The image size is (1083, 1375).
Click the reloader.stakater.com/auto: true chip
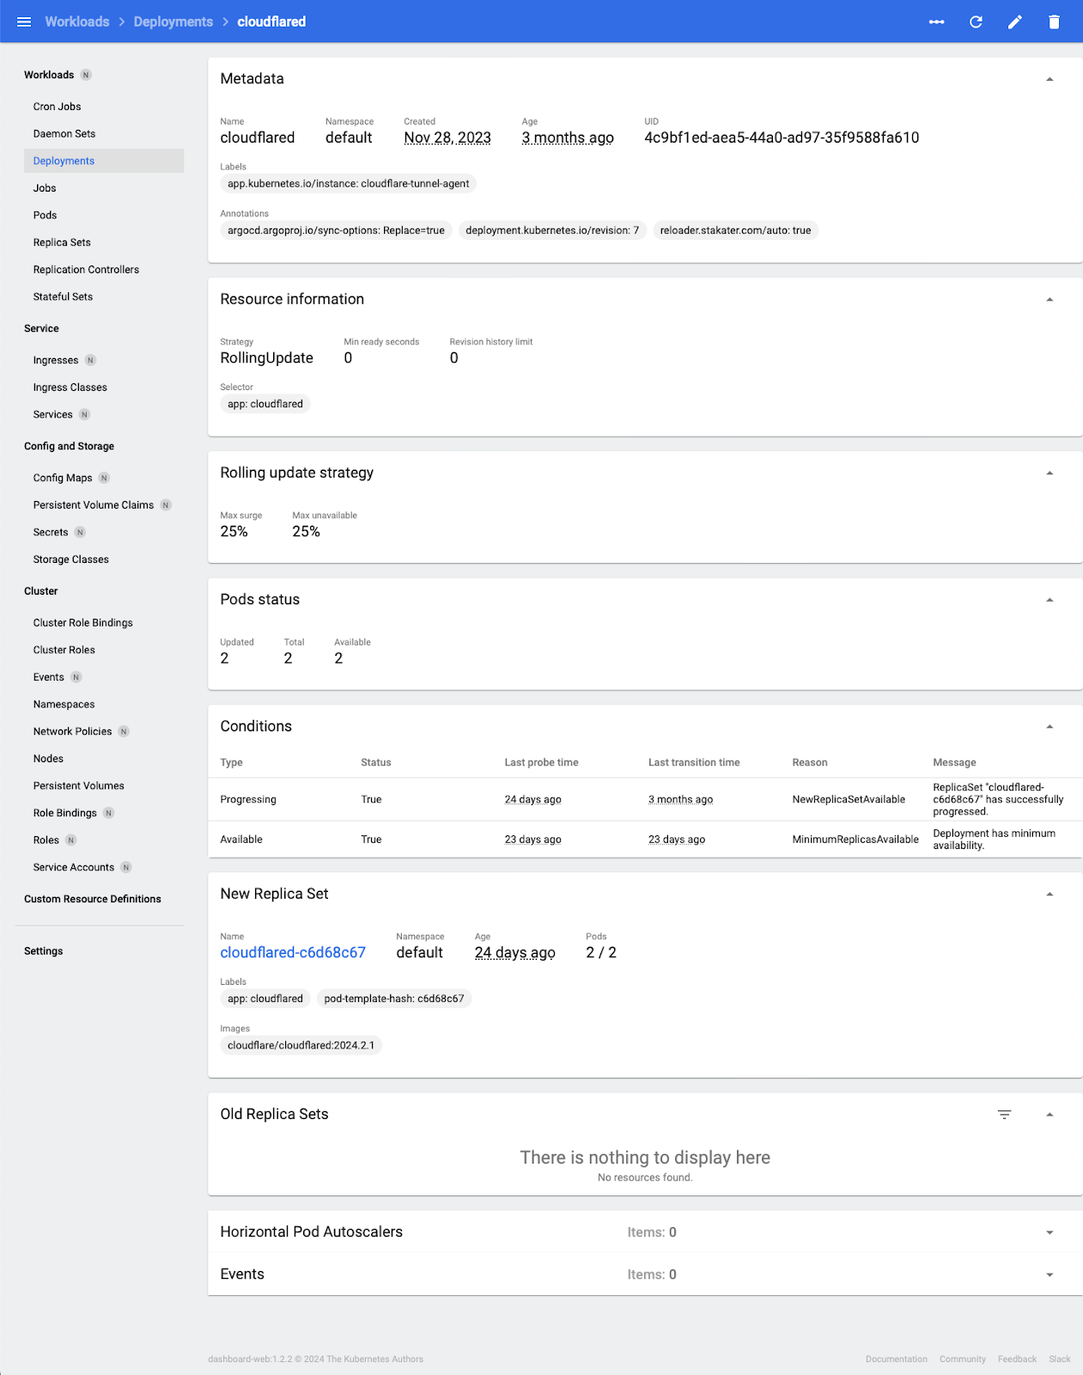coord(736,230)
